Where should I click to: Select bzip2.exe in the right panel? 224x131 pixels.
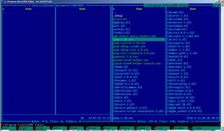click(x=120, y=19)
